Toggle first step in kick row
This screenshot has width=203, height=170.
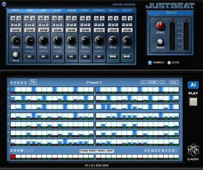pos(13,89)
